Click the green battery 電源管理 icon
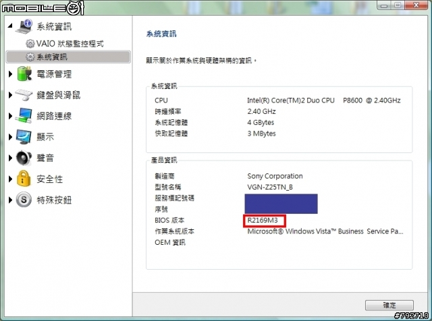Viewport: 432px width, 321px height. [24, 74]
